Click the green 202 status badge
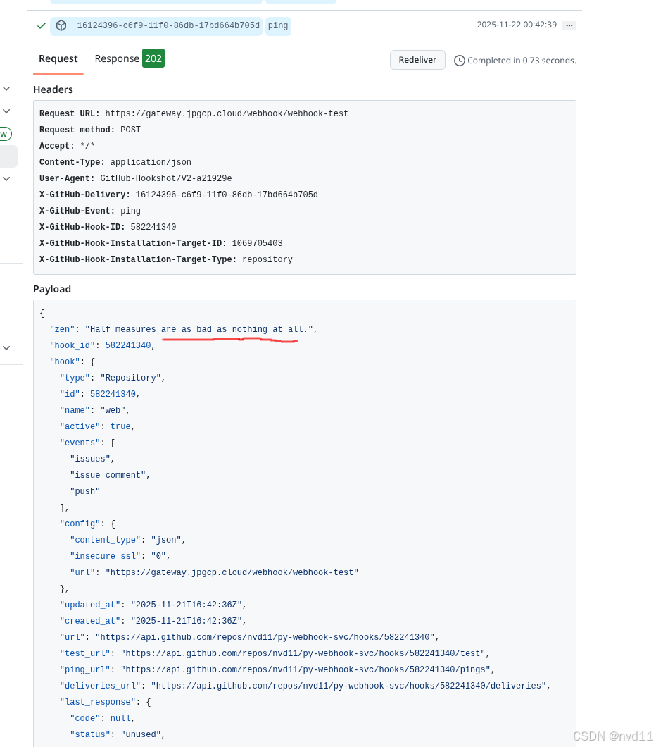The height and width of the screenshot is (747, 656). [153, 58]
